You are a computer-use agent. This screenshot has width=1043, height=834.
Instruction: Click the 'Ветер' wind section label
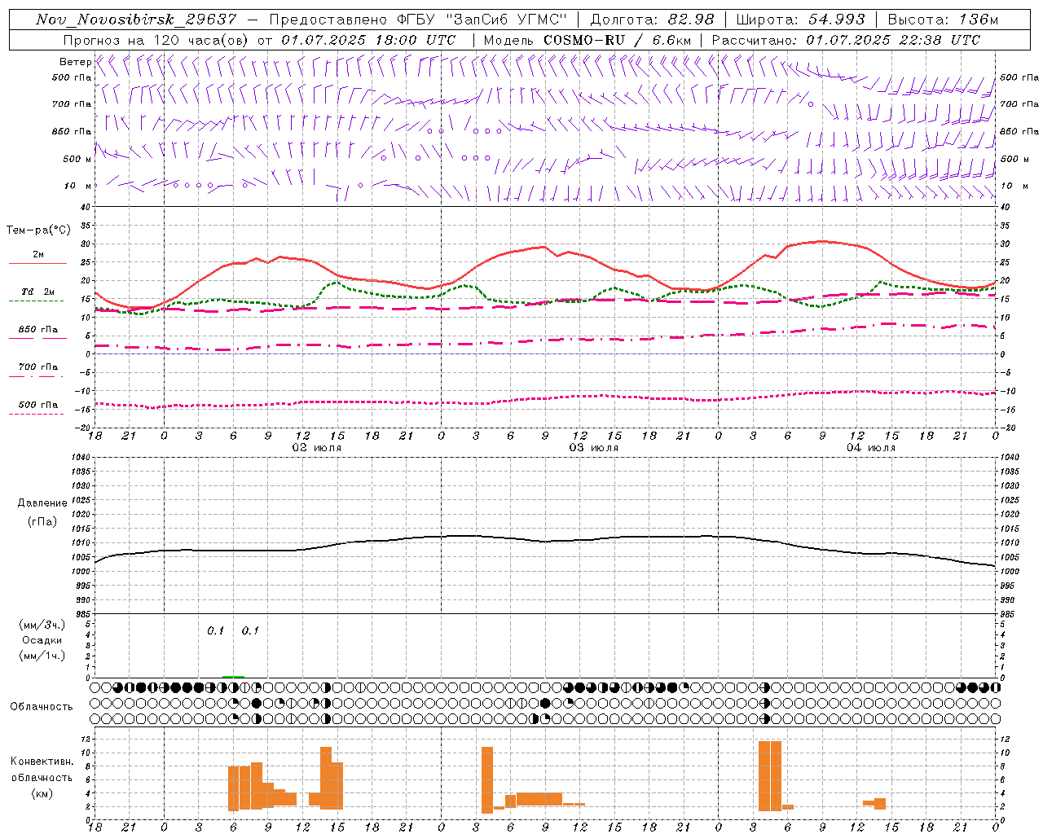click(75, 62)
